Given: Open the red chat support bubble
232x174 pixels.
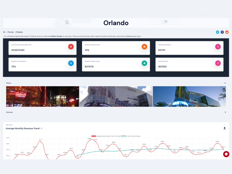Looking at the screenshot, I should tap(226, 154).
